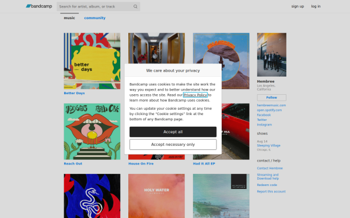Open the Better Days album cover
Viewport: 350px width, 218px height.
92,61
